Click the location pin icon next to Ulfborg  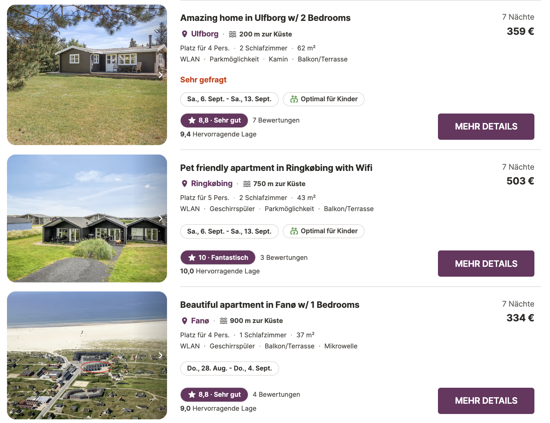click(x=185, y=34)
